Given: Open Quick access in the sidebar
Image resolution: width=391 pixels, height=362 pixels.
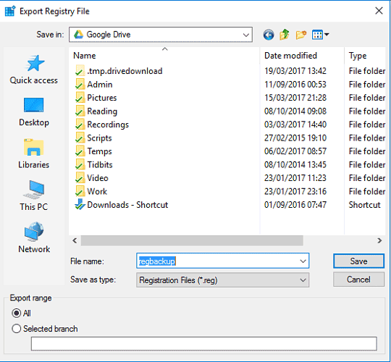Looking at the screenshot, I should point(34,70).
